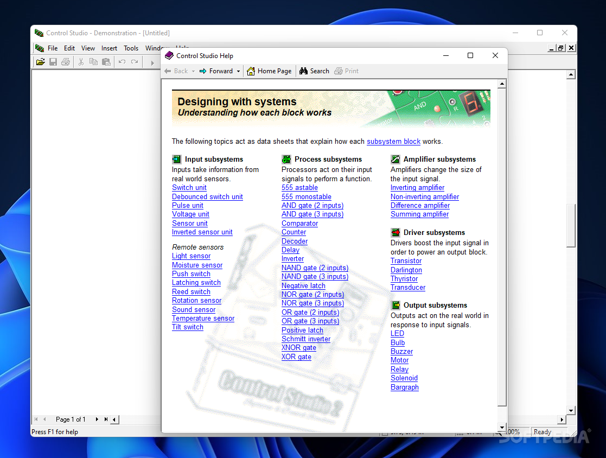The width and height of the screenshot is (606, 458).
Task: Open the subsystem block link
Action: [x=393, y=142]
